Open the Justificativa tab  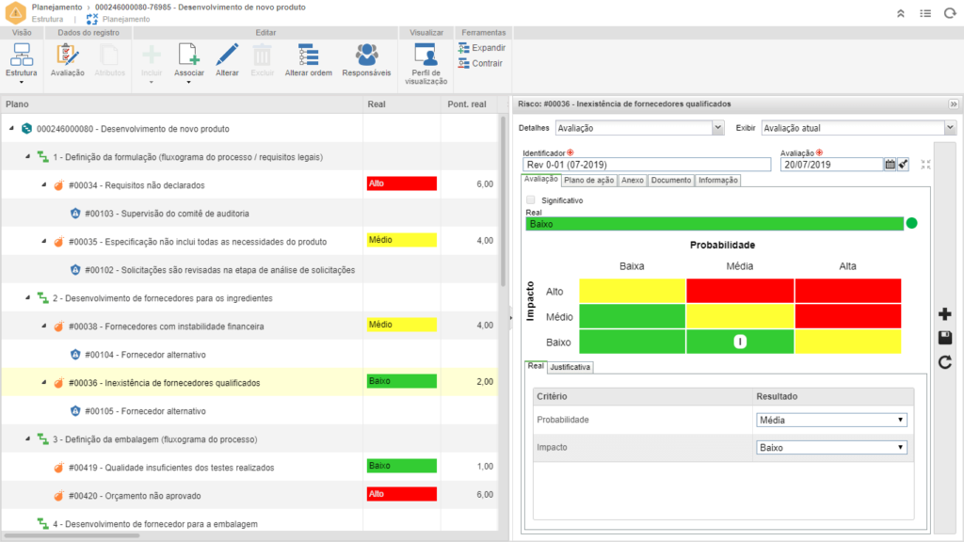point(570,367)
